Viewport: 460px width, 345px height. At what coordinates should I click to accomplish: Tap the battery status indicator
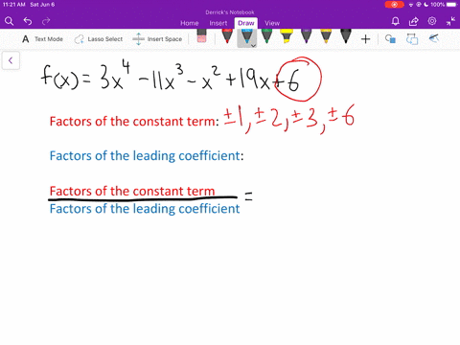(x=451, y=5)
